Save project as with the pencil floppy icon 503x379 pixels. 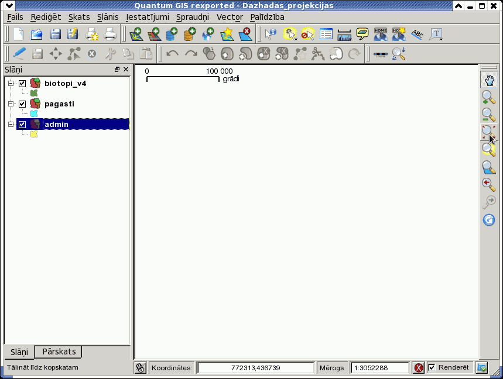(73, 34)
